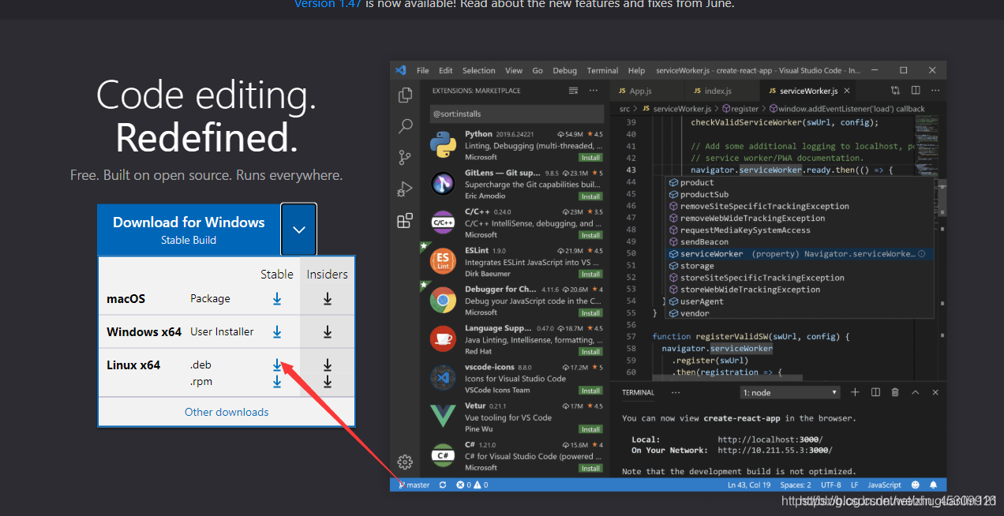The width and height of the screenshot is (1004, 516).
Task: Open editor more actions ellipsis
Action: click(935, 91)
